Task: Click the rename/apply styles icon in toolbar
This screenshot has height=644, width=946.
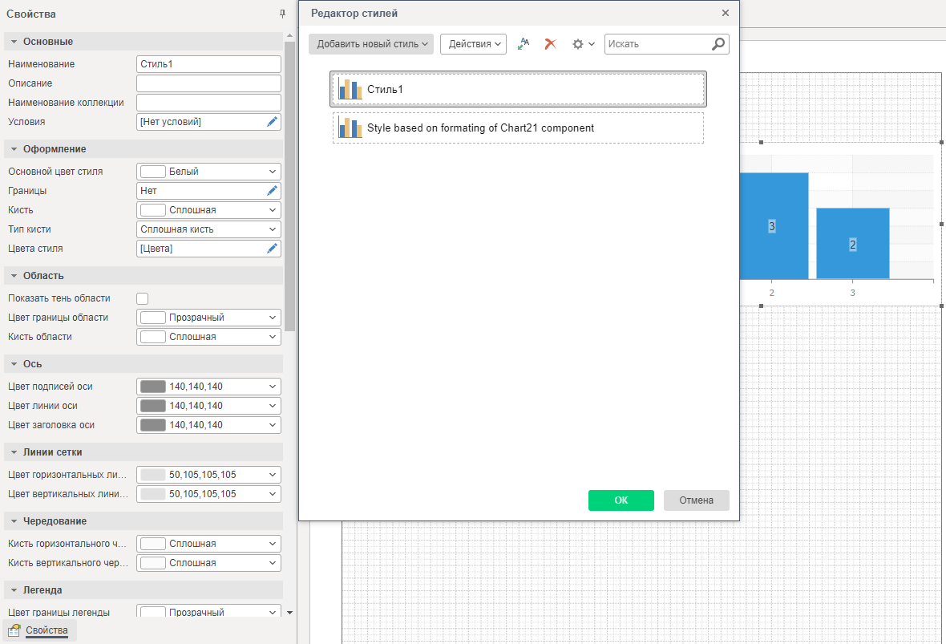Action: coord(524,44)
